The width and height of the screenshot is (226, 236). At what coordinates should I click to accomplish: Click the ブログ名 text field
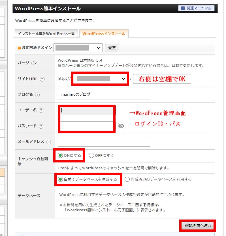[x=104, y=95]
